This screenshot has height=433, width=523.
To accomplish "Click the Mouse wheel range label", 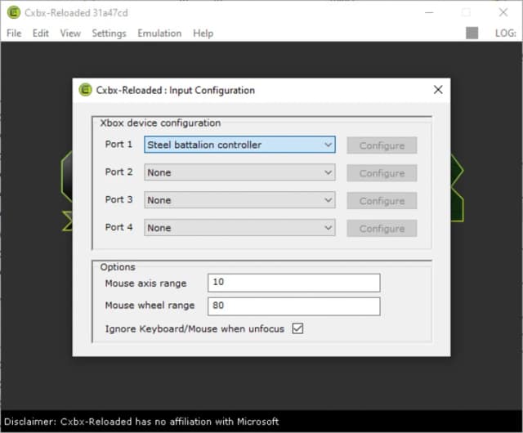I will coord(150,306).
